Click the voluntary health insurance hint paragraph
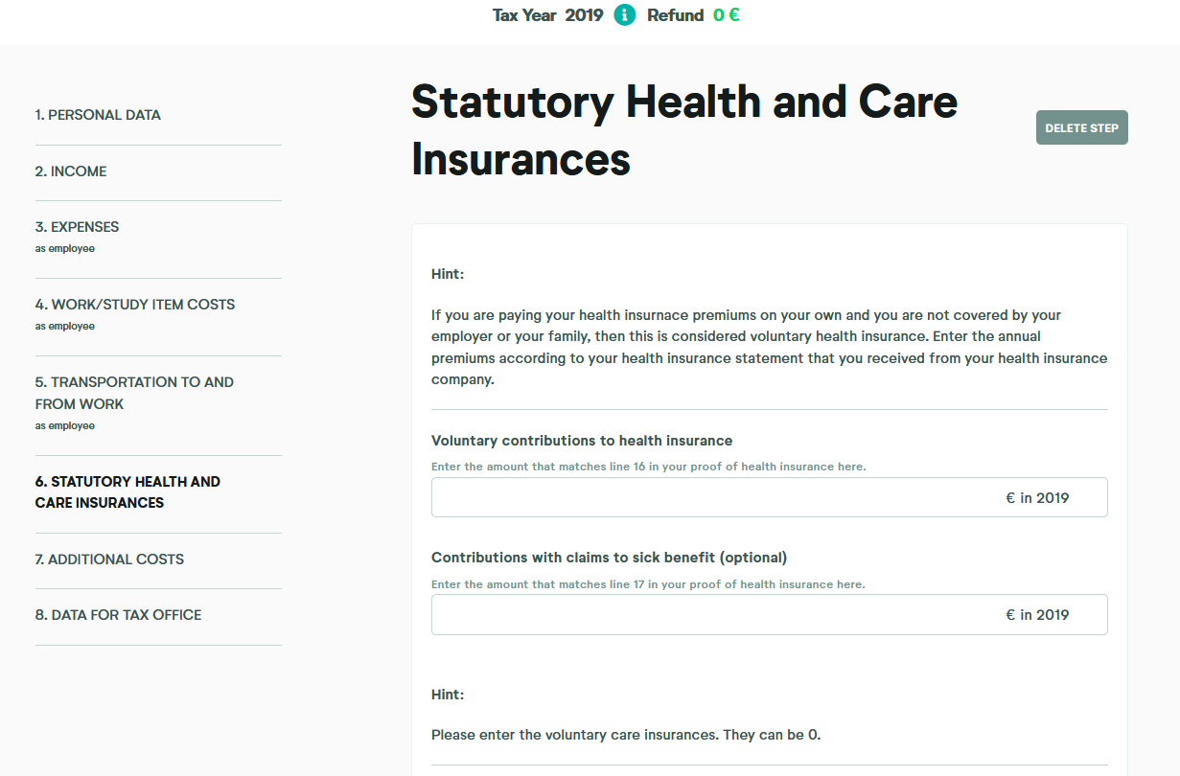 [769, 347]
